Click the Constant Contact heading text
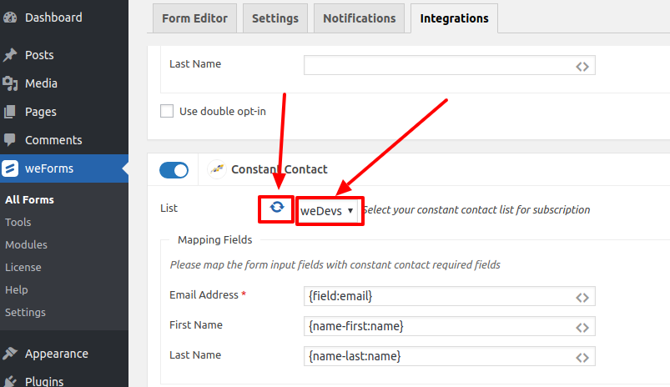The height and width of the screenshot is (387, 670). (x=279, y=169)
